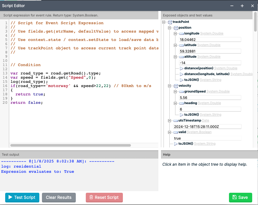258x205 pixels.
Task: Click '// Condition' comment on line 11
Action: point(25,65)
